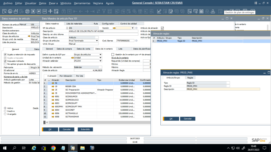Open the Por Ubicación tab
Image resolution: width=271 pixels, height=152 pixels.
[66, 76]
